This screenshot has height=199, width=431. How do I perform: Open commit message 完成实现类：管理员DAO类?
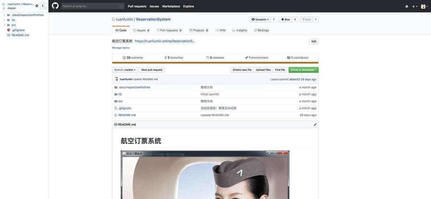point(219,108)
